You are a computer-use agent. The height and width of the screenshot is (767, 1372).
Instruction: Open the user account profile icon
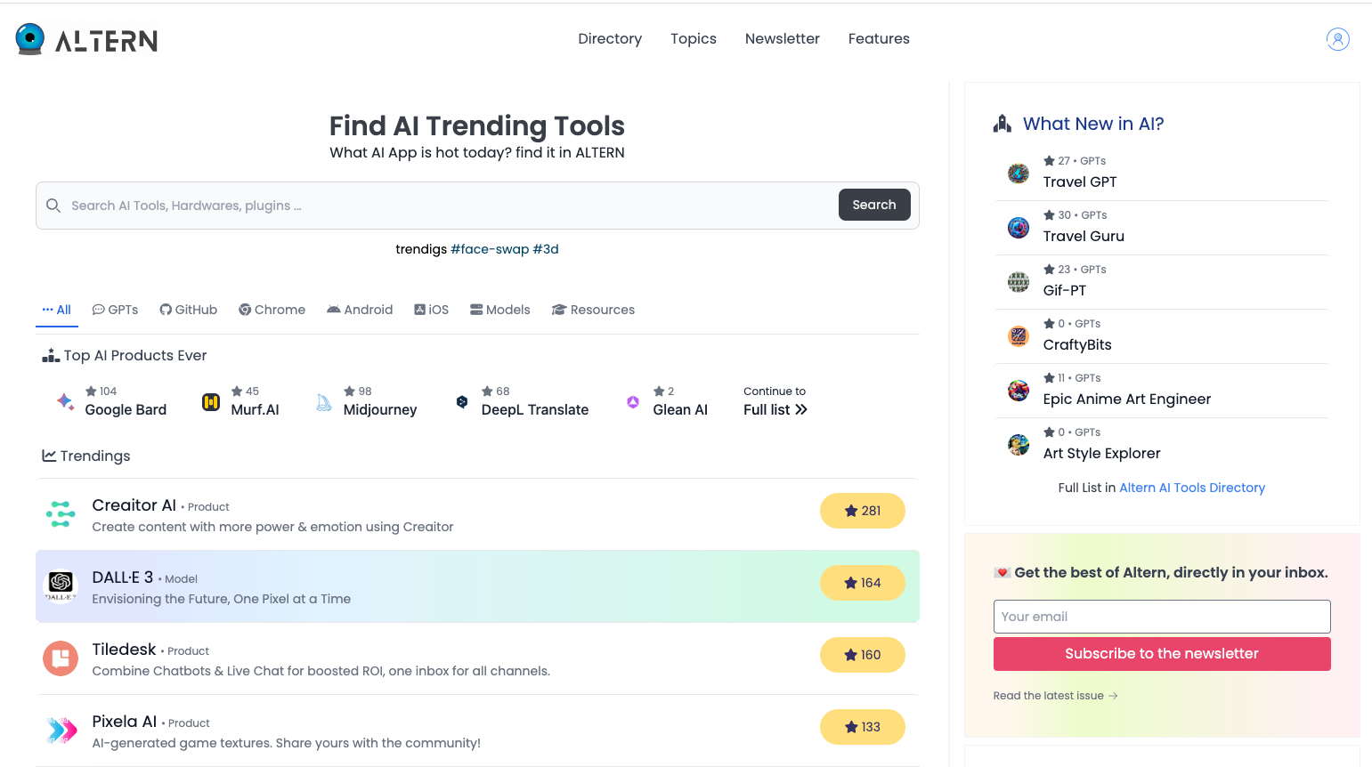tap(1337, 39)
